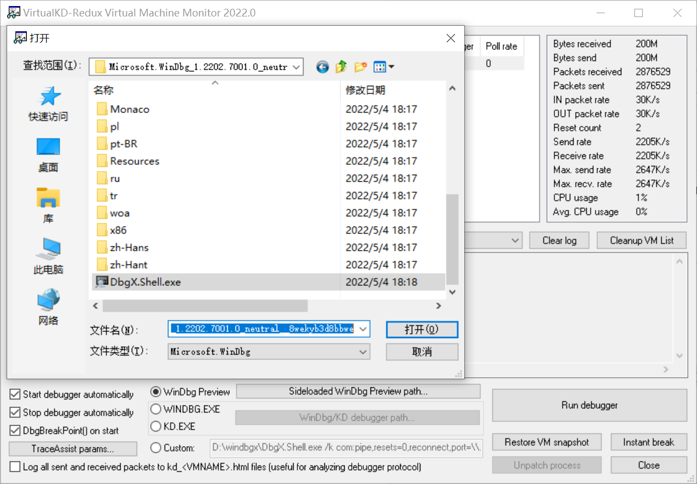This screenshot has width=697, height=484.
Task: Click the woa folder icon
Action: [x=102, y=213]
